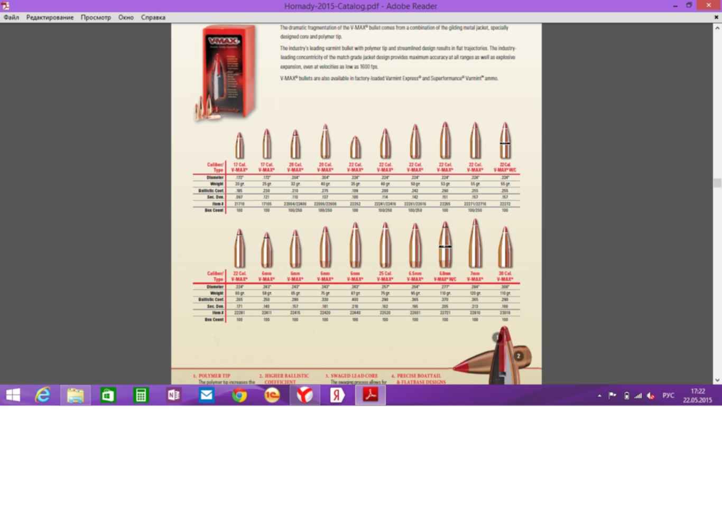Open the Редактирование menu
This screenshot has width=722, height=507.
point(50,17)
